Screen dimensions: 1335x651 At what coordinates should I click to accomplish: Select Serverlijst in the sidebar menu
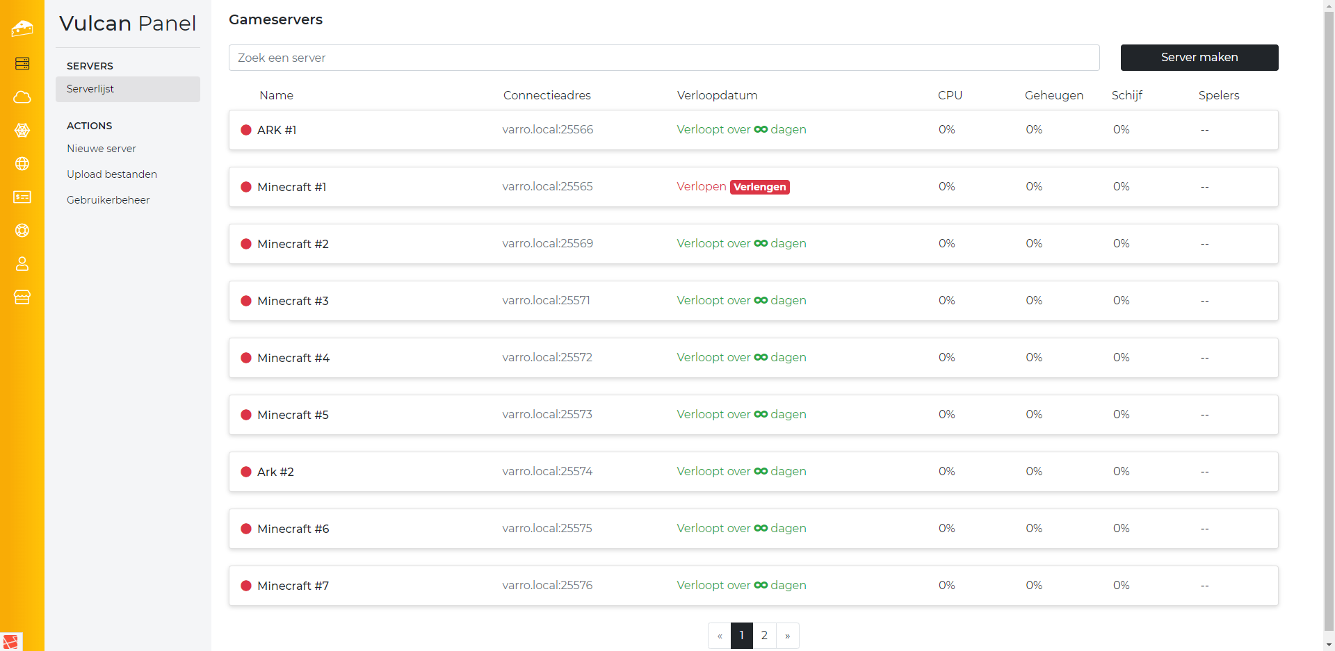coord(90,89)
